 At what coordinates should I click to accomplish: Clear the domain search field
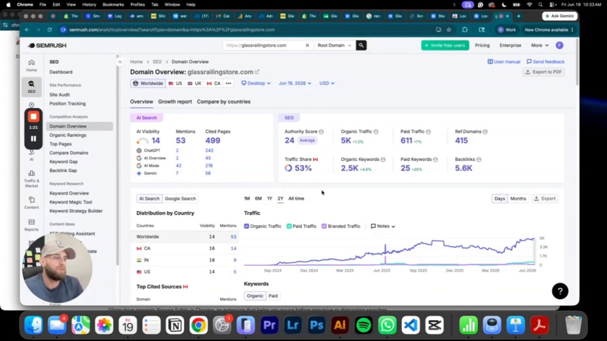point(307,45)
